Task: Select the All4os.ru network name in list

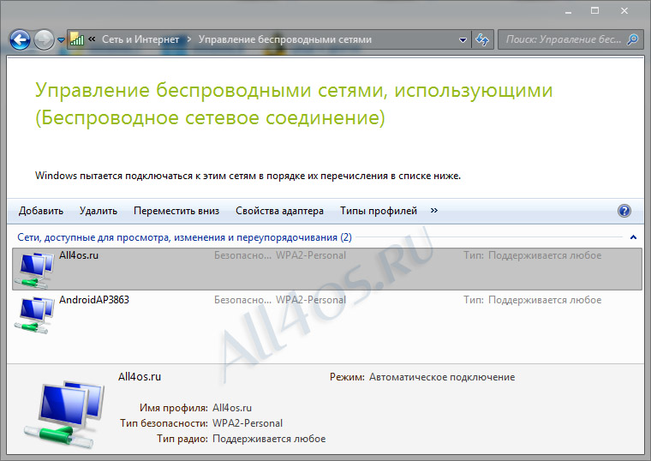Action: (79, 255)
